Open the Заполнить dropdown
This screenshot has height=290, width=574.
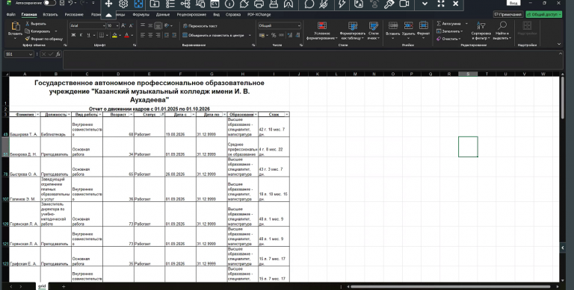(x=449, y=31)
